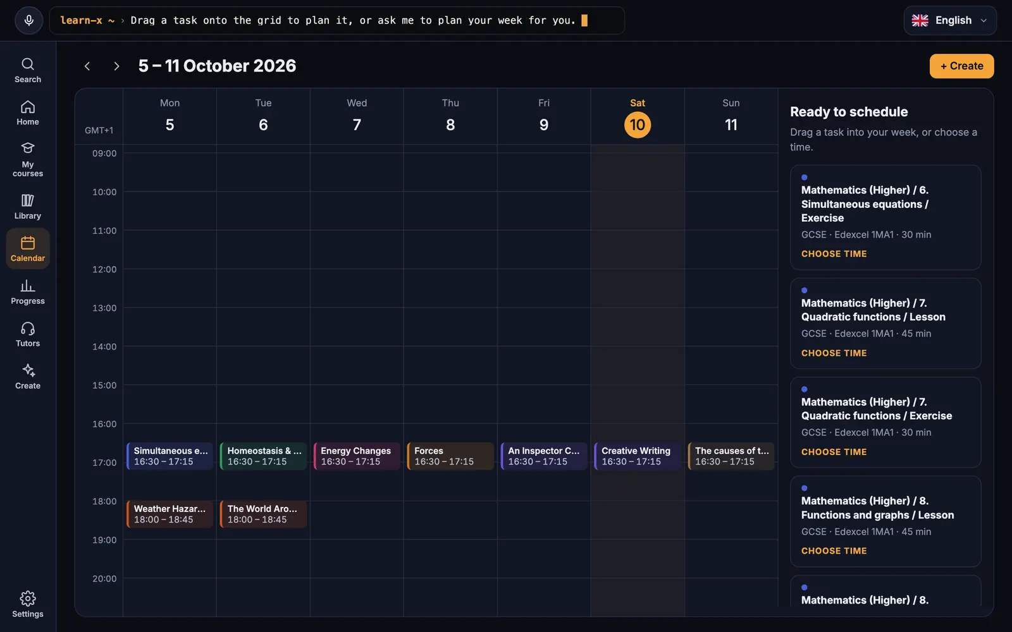
Task: Select Monday 5 column header
Action: point(170,116)
